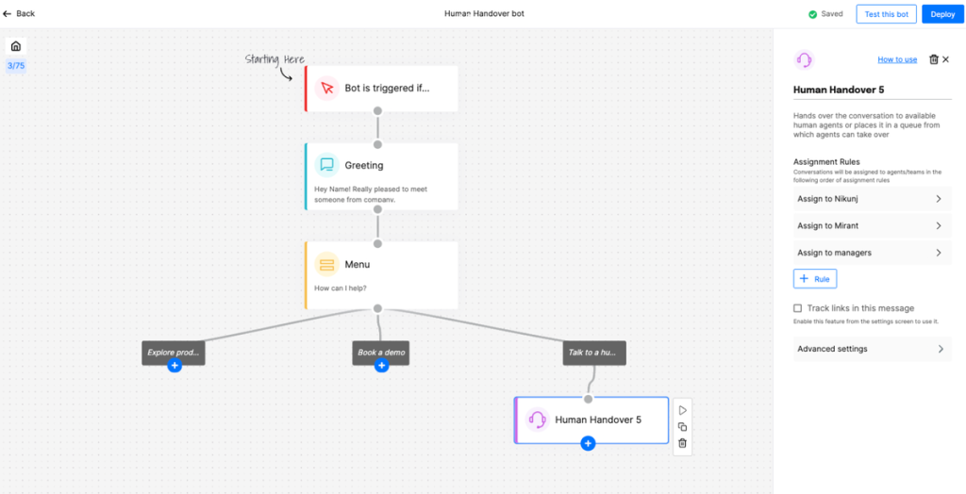966x494 pixels.
Task: Click the play icon beside Human Handover node
Action: (x=682, y=410)
